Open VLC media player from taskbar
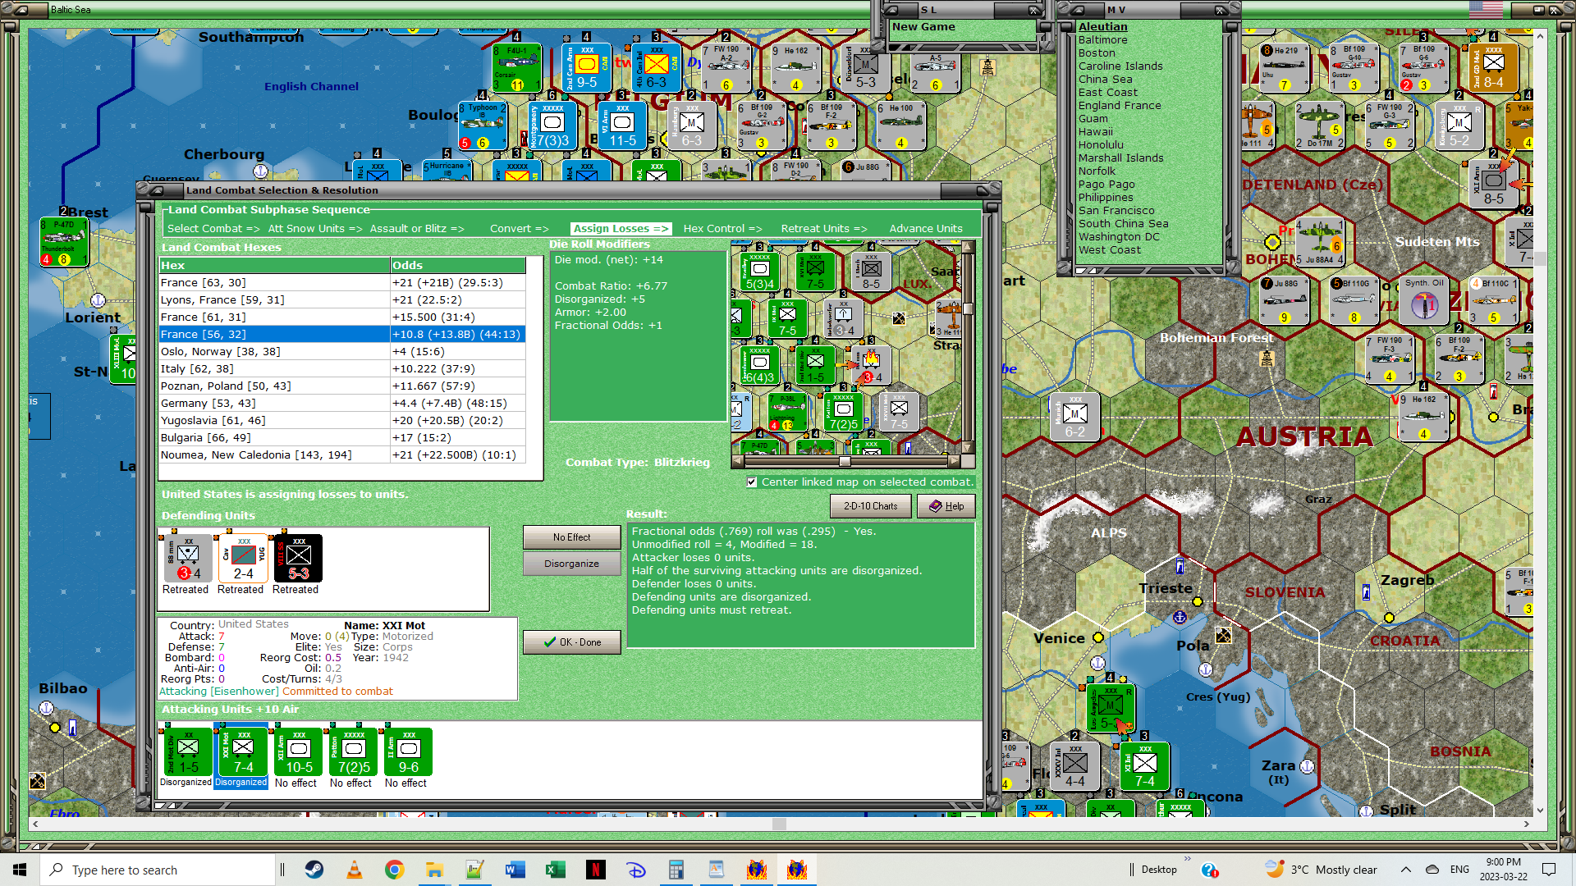This screenshot has width=1576, height=886. click(355, 870)
